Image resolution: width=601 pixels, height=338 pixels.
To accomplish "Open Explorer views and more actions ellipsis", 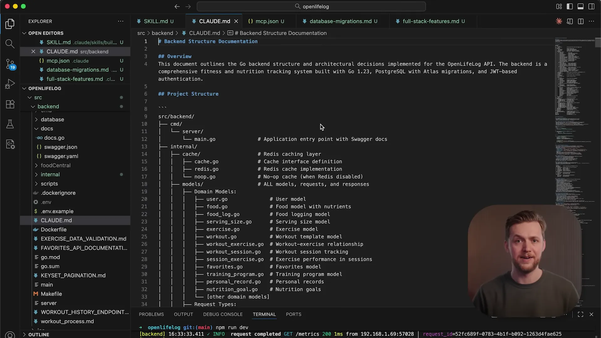I will tap(121, 21).
